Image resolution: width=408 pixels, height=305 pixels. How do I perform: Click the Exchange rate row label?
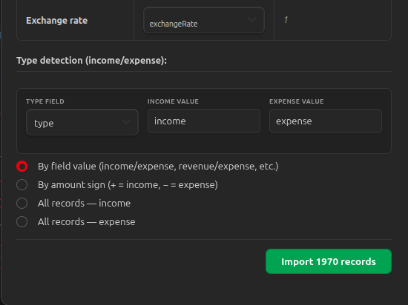coord(56,21)
